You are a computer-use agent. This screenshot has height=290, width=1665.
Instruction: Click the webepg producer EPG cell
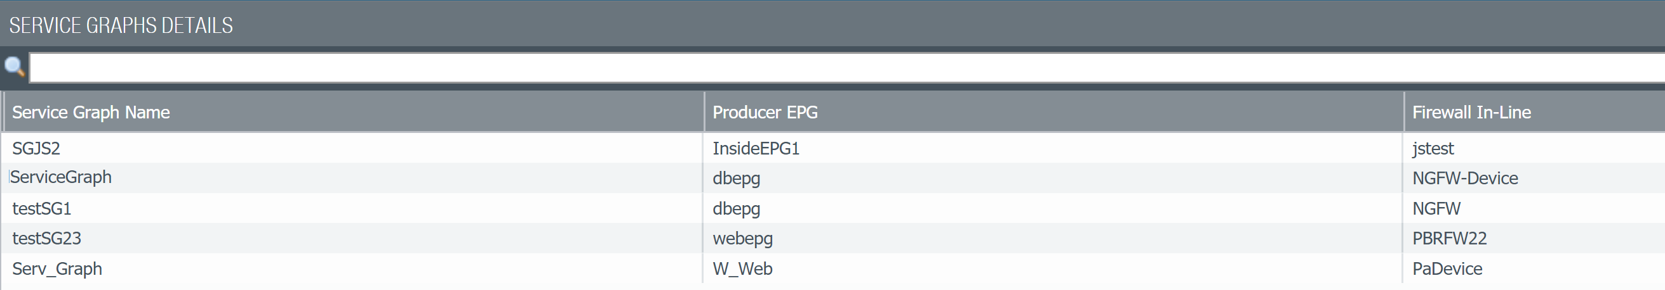tap(743, 239)
